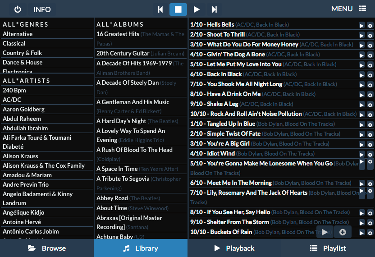Select ALL*ARTISTS header

pos(47,81)
